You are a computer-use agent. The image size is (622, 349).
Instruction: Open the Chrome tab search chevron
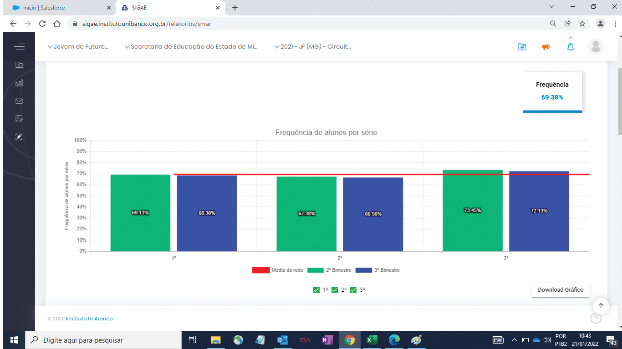(552, 7)
